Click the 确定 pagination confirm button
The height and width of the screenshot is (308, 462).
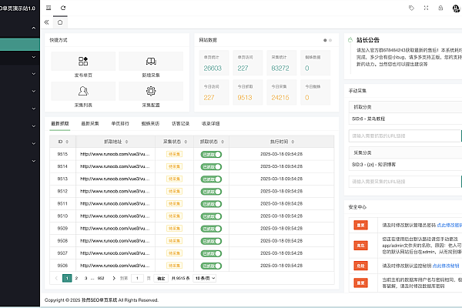[x=161, y=278]
